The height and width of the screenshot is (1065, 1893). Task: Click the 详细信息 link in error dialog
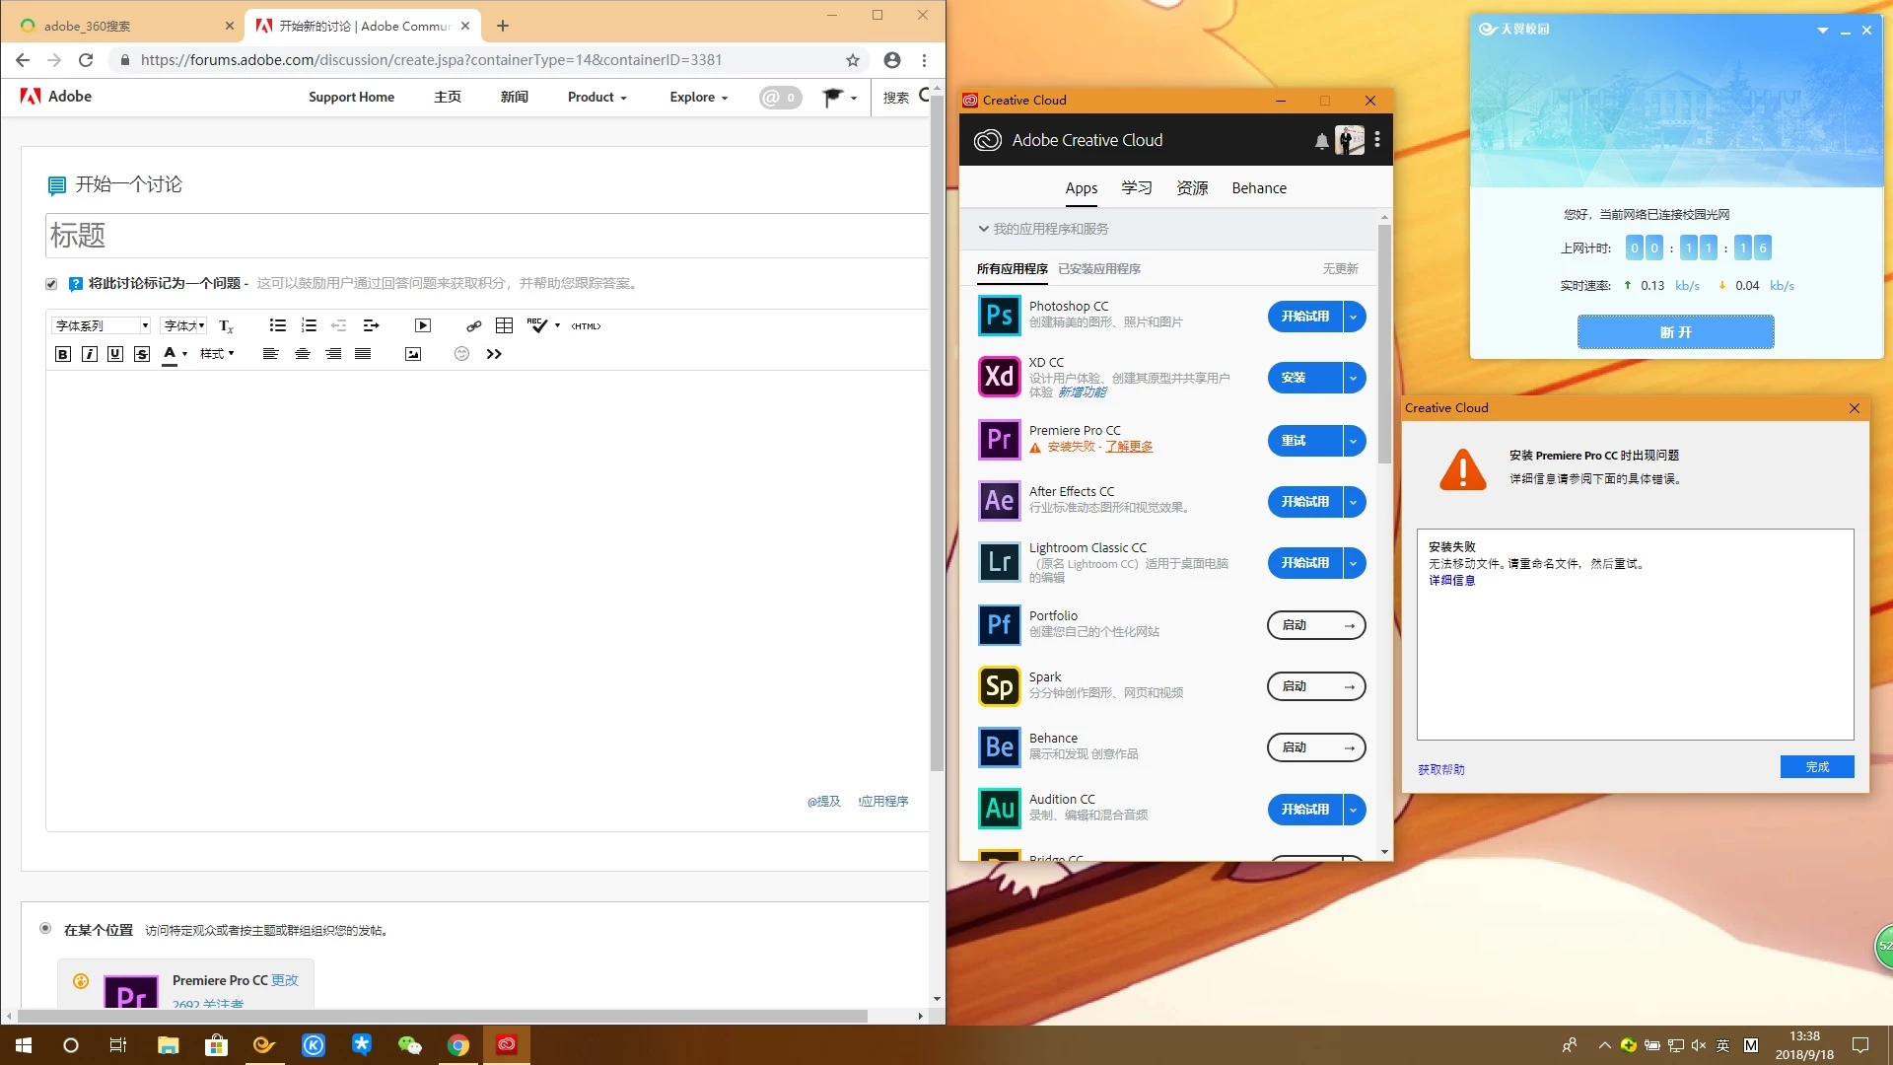pos(1451,581)
